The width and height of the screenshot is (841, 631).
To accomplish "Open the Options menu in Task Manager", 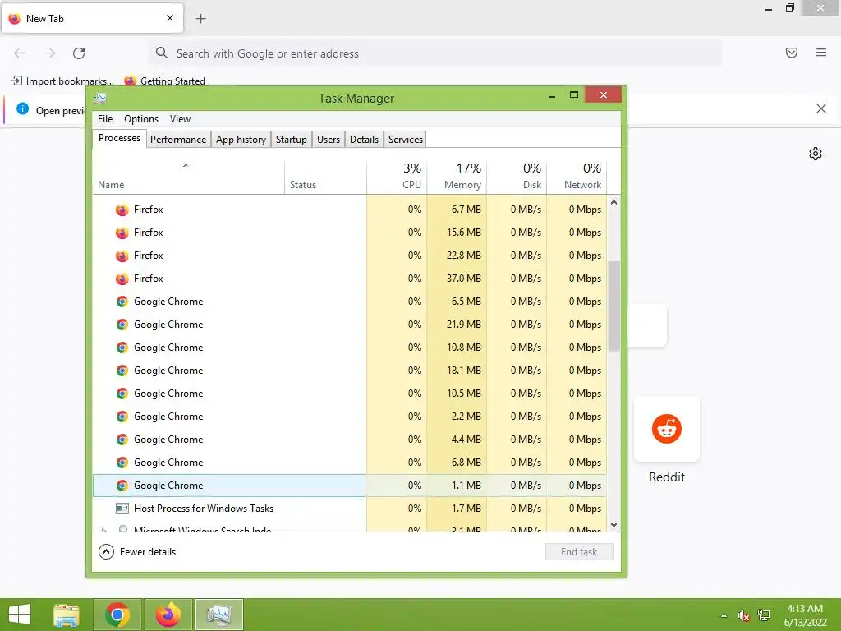I will point(141,119).
